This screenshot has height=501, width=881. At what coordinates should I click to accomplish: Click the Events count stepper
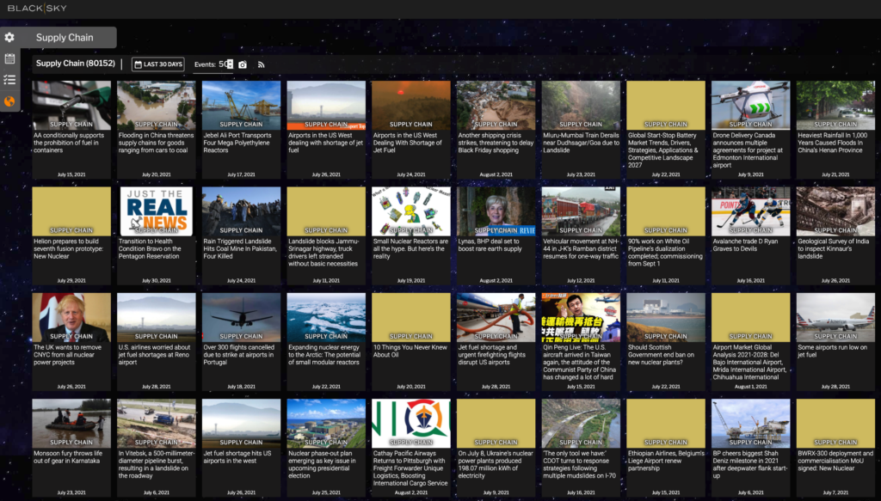click(x=231, y=64)
